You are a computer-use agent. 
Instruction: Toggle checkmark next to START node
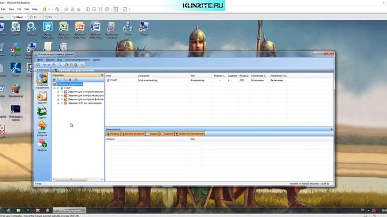(x=58, y=88)
